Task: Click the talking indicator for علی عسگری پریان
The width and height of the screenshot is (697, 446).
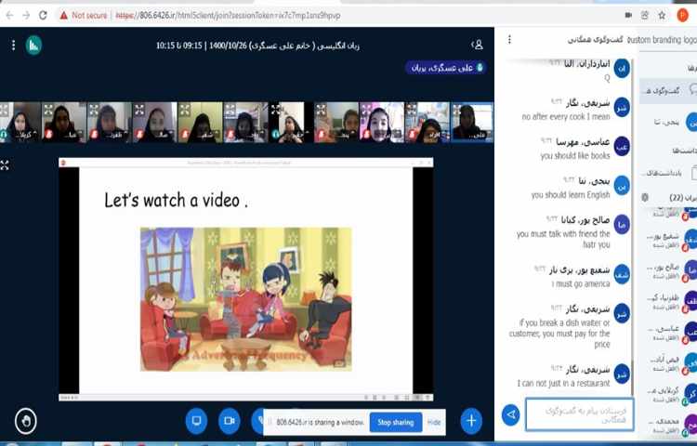Action: pyautogui.click(x=445, y=68)
